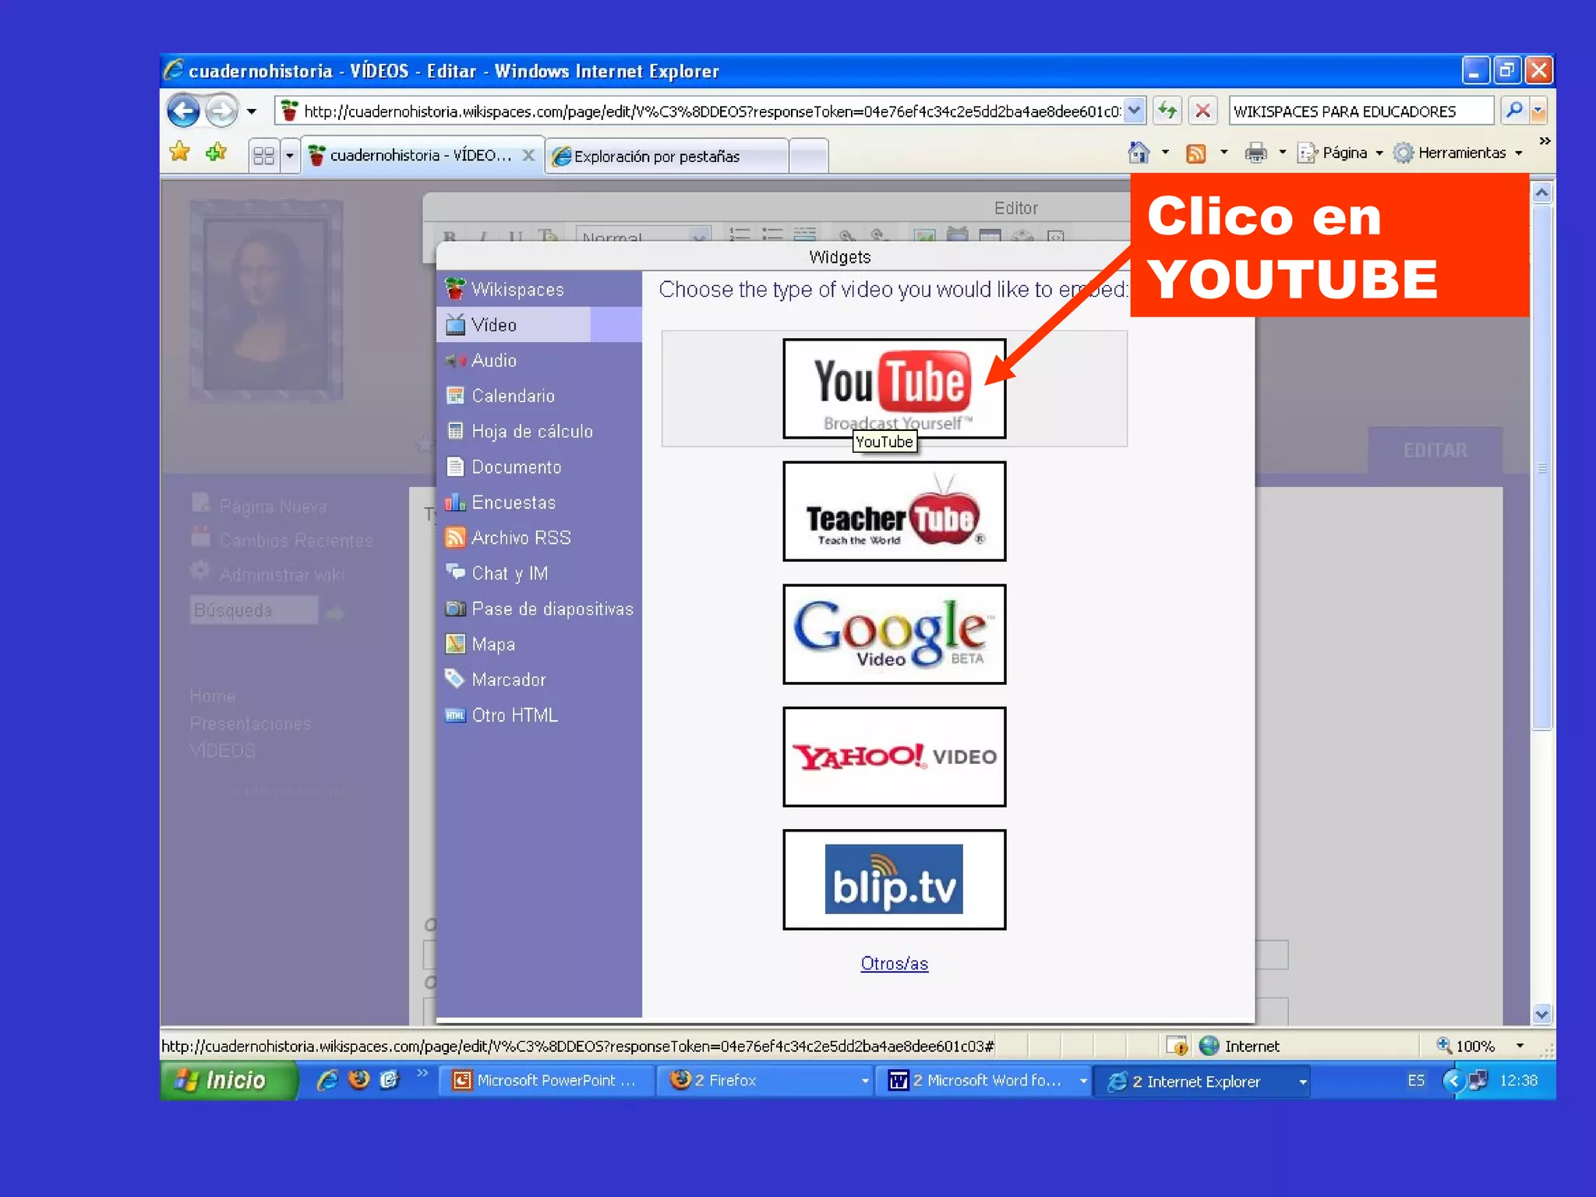The height and width of the screenshot is (1197, 1596).
Task: Click the vertical scrollbar down arrow
Action: 1541,1014
